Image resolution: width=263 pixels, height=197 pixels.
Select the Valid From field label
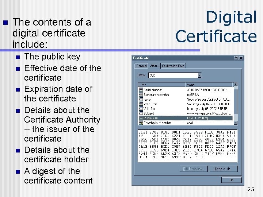click(150, 104)
